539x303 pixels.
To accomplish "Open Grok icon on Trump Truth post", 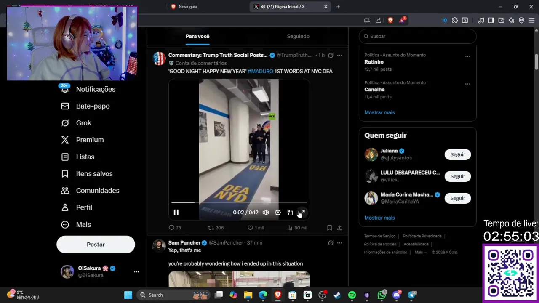I will pos(331,55).
